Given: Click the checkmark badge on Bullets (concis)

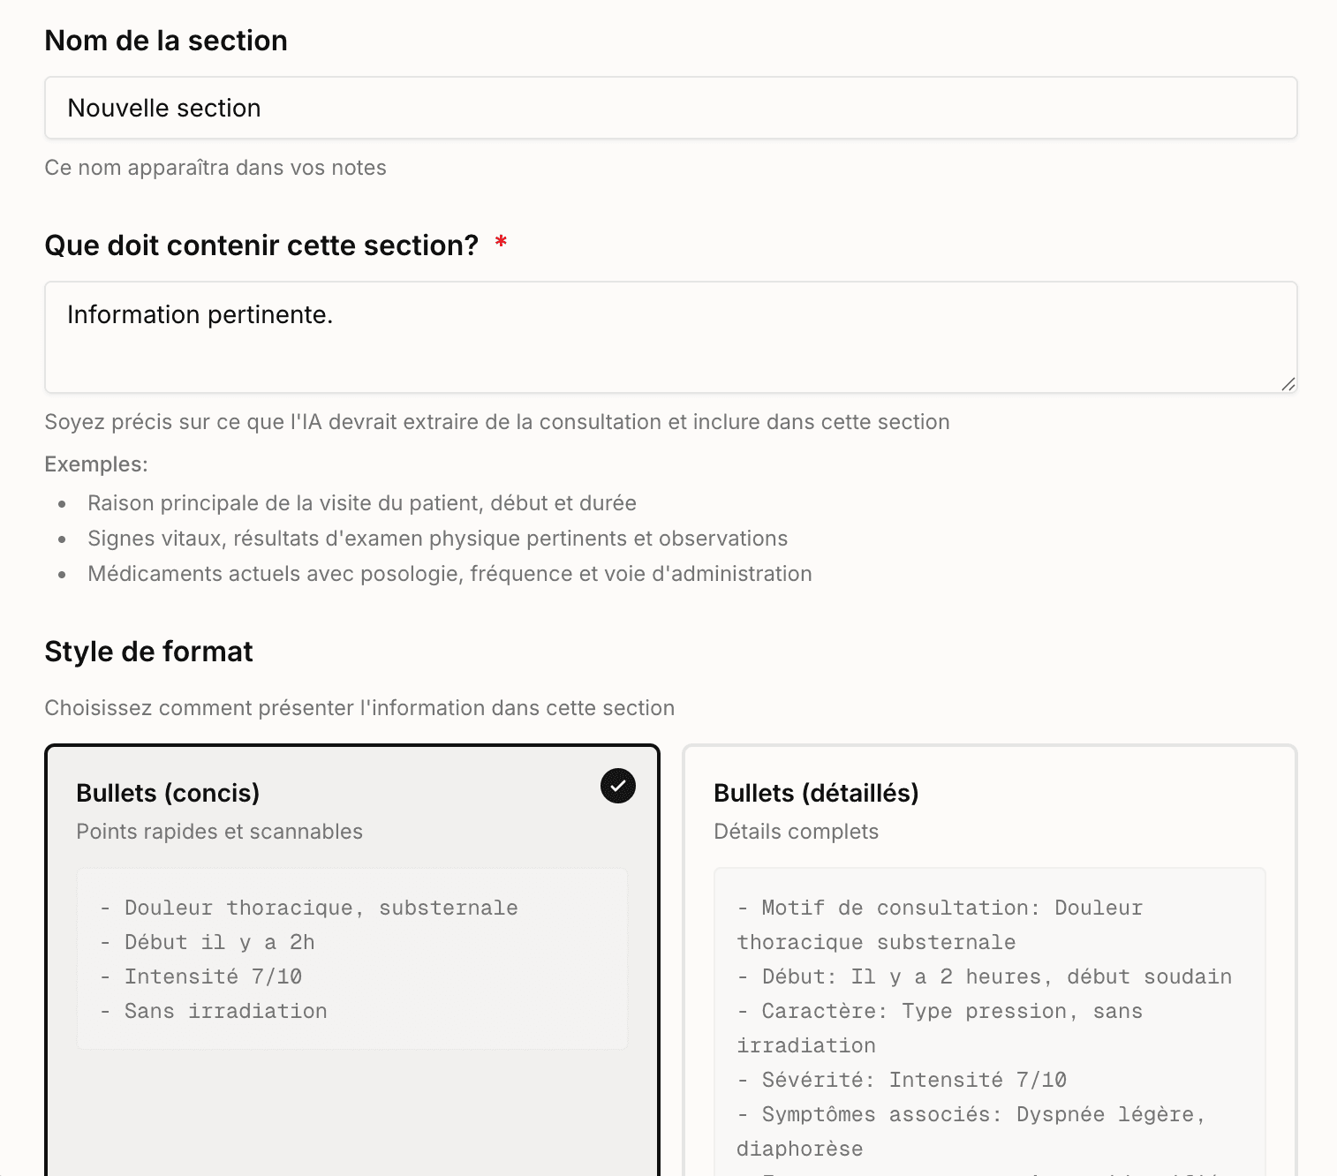Looking at the screenshot, I should pos(617,786).
